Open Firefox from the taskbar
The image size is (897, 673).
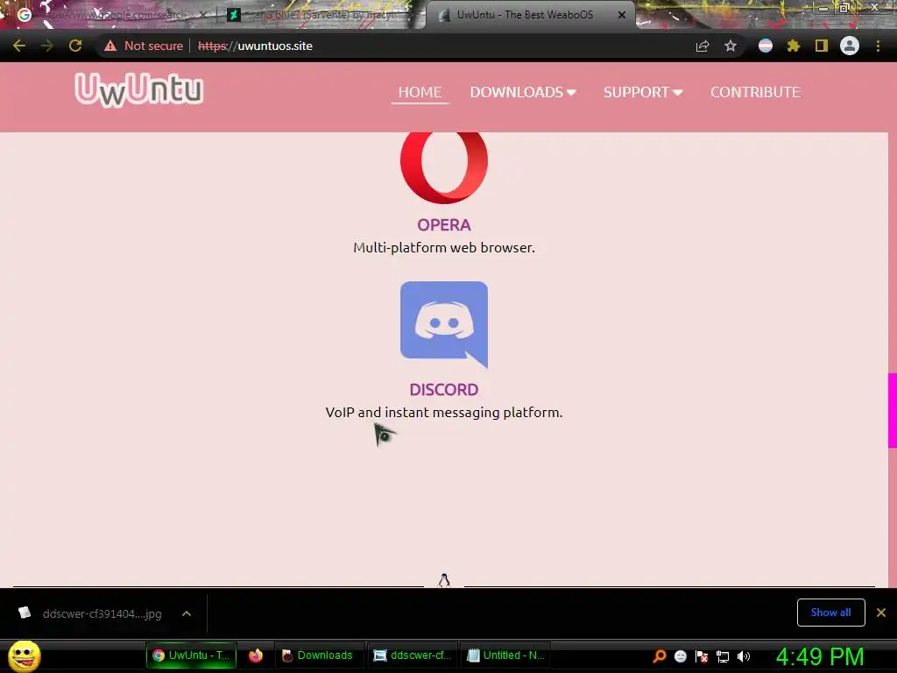256,655
